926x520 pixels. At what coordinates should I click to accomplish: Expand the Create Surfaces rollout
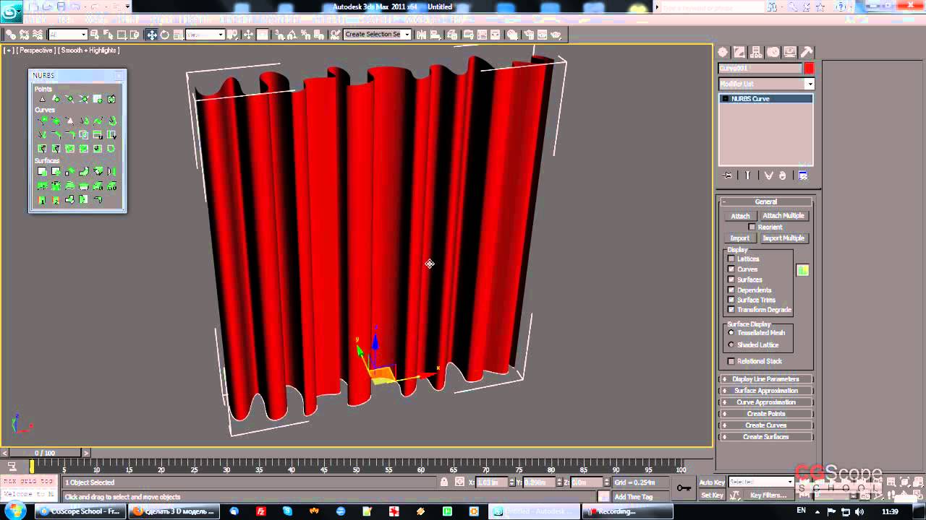click(765, 437)
